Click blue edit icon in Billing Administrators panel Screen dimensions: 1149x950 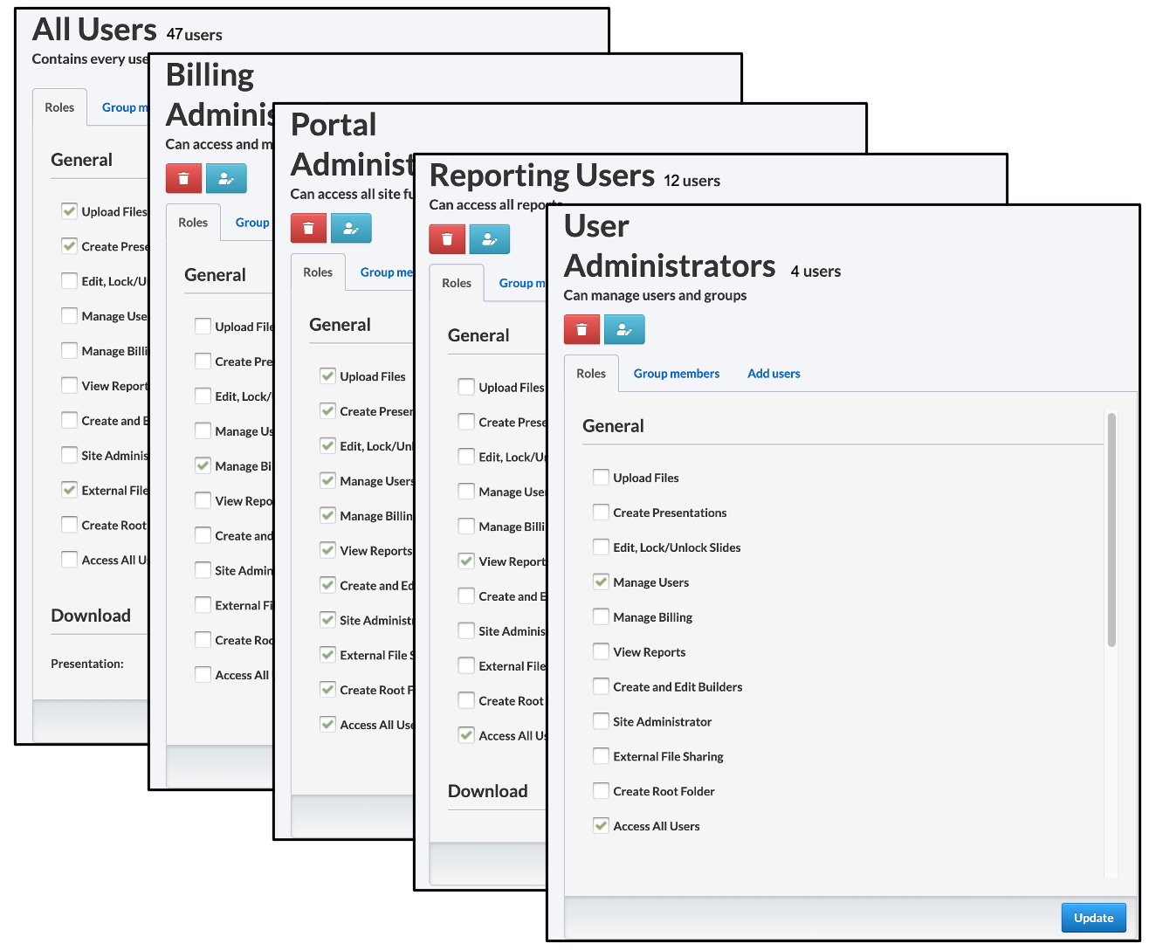[226, 178]
